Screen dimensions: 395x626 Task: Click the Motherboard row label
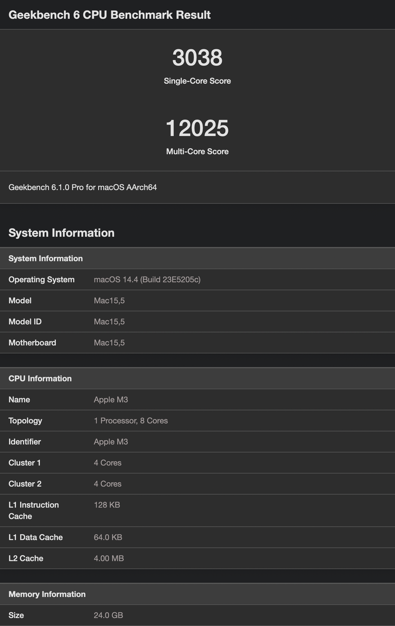click(32, 343)
